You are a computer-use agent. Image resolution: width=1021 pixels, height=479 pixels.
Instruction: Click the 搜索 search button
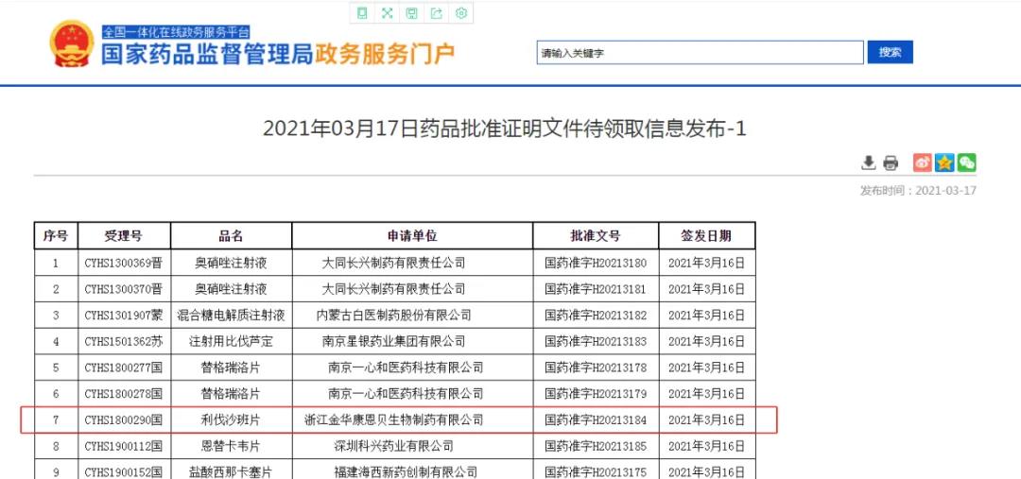tap(890, 52)
